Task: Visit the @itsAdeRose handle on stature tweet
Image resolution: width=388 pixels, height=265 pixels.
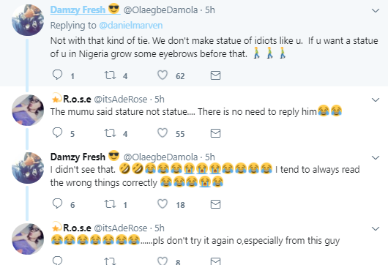Action: coord(121,100)
